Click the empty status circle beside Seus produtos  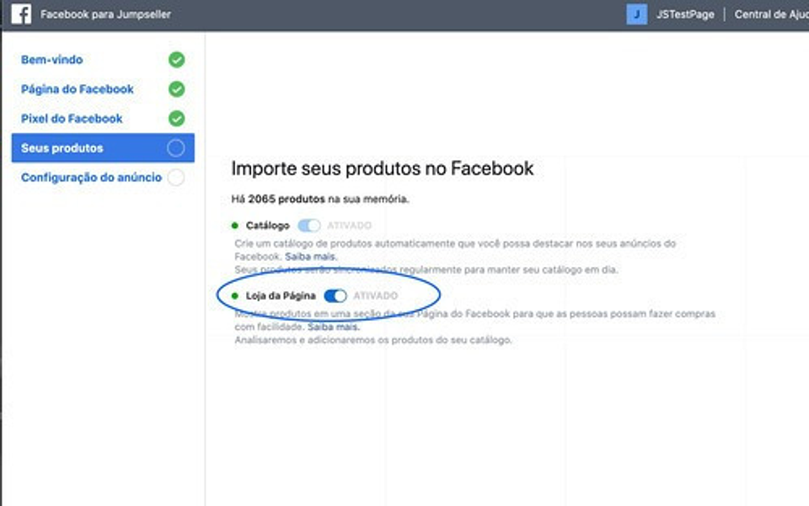coord(175,148)
